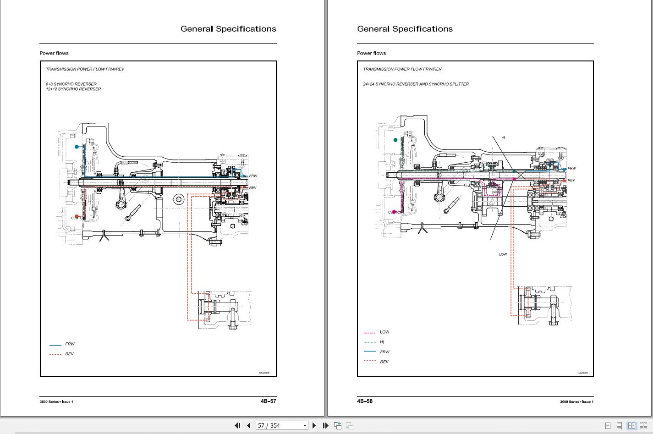
Task: Click the 'FRW' output label on left diagram
Action: click(253, 176)
